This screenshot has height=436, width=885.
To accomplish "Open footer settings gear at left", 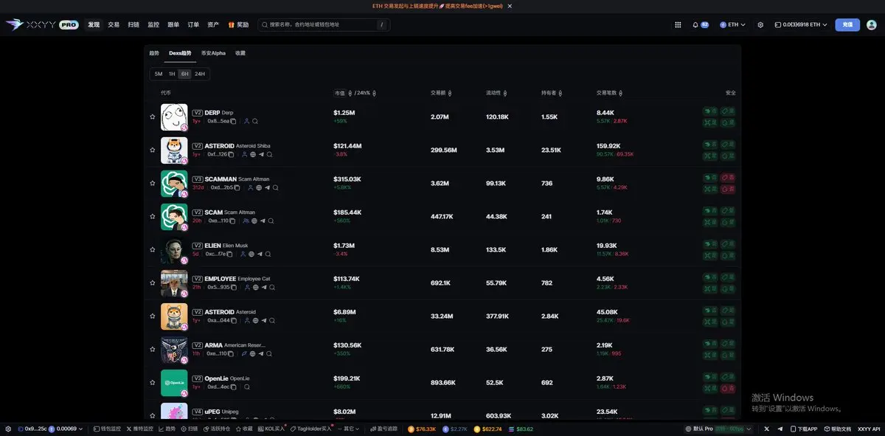I will (x=8, y=429).
